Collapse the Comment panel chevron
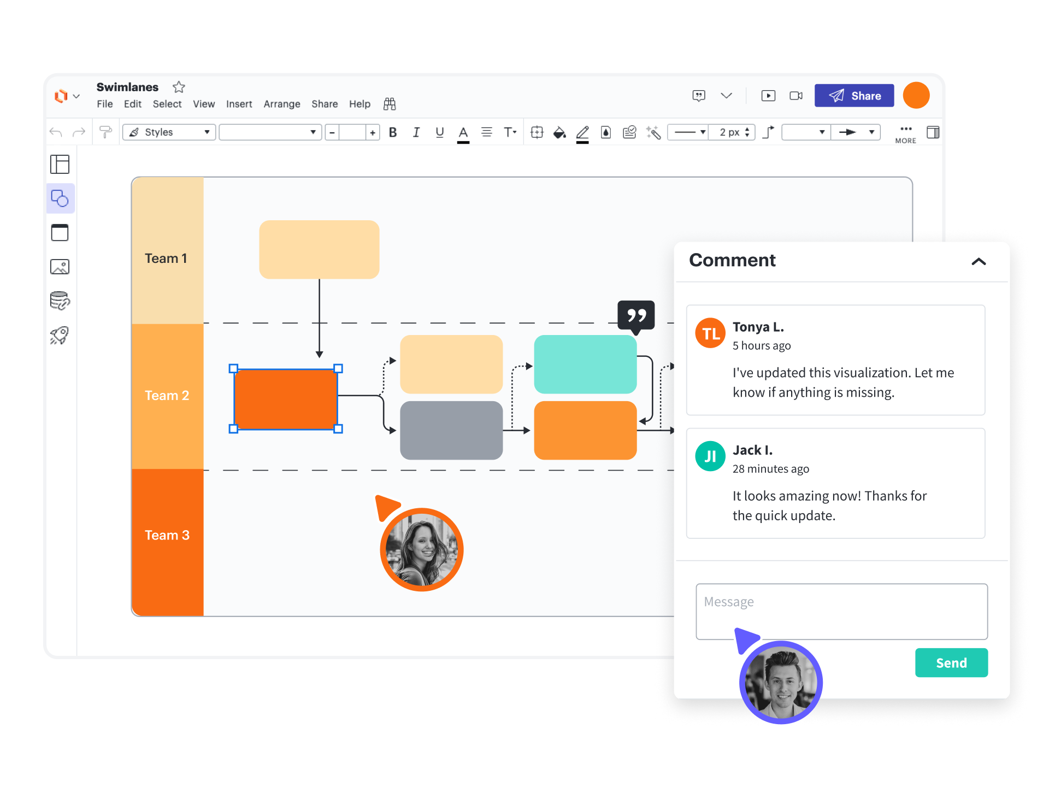This screenshot has height=787, width=1049. [979, 261]
